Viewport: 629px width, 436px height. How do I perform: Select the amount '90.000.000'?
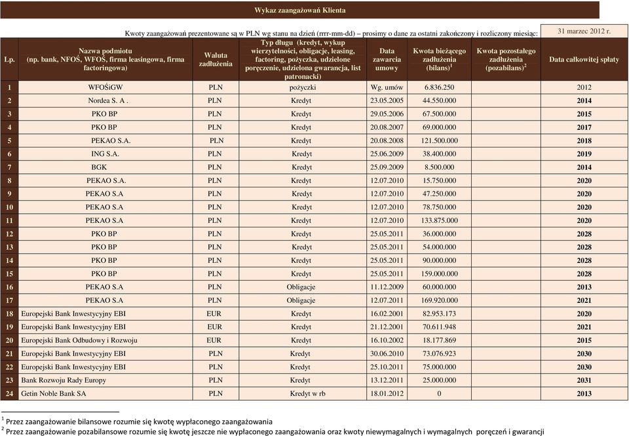(x=439, y=260)
